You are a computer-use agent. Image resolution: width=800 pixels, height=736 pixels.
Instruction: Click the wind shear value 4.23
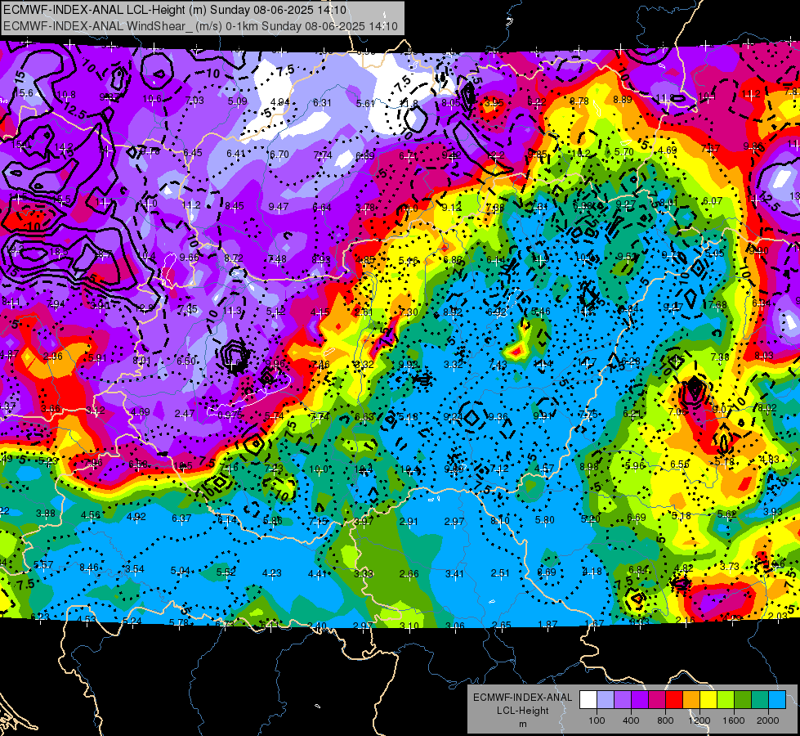(x=272, y=573)
